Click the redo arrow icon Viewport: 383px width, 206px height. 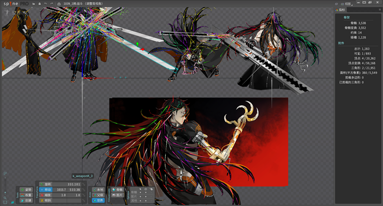tap(51, 4)
